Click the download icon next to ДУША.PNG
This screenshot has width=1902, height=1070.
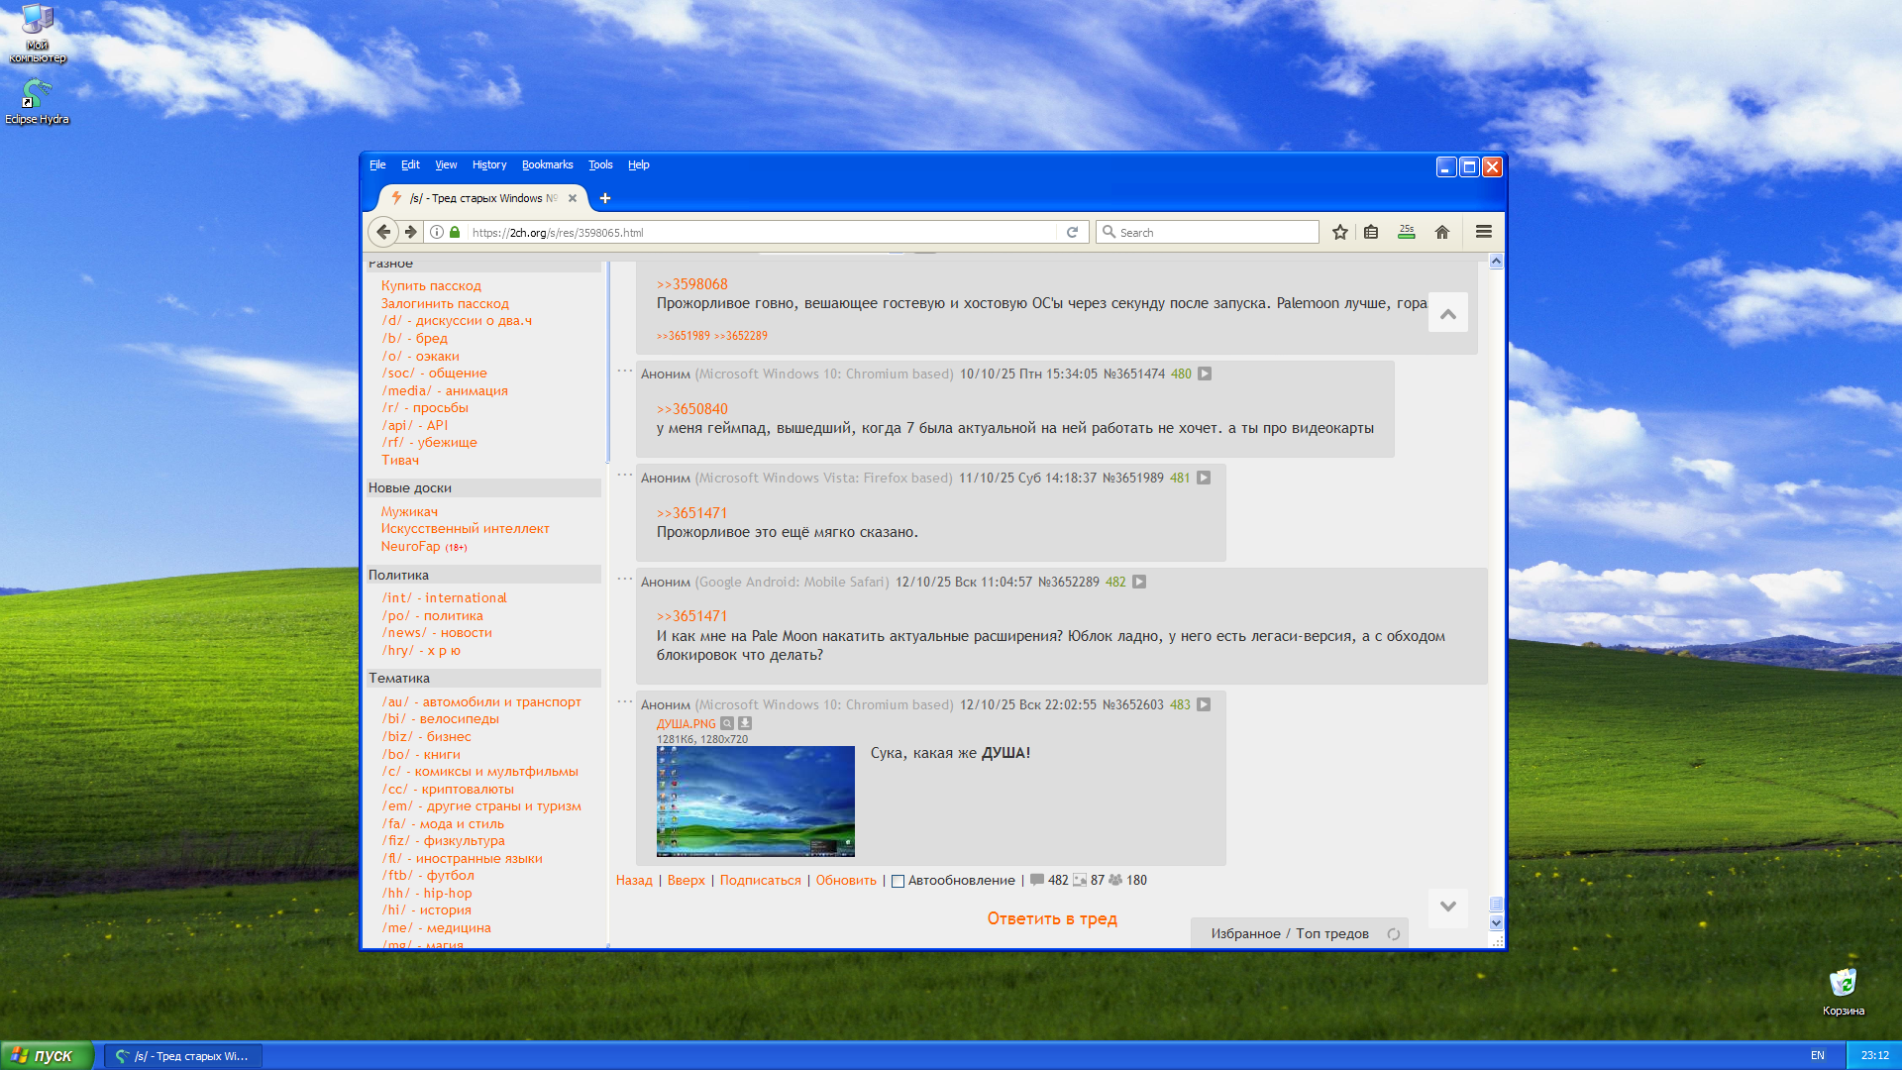click(745, 723)
